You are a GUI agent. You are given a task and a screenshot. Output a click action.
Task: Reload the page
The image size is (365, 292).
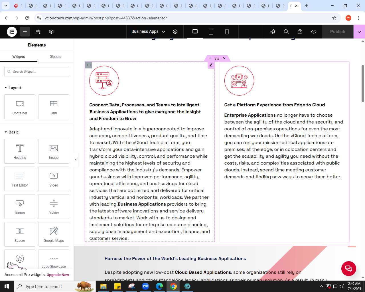coord(27,18)
